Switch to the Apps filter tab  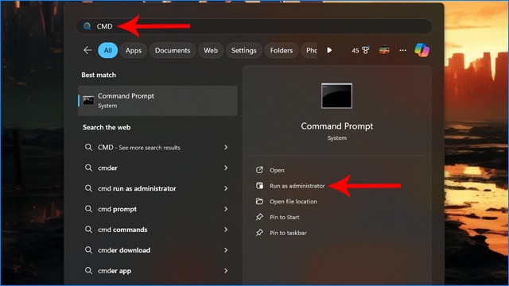134,50
